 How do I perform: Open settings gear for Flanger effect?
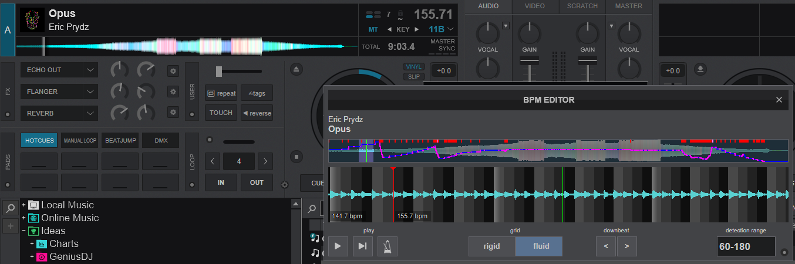(x=173, y=92)
